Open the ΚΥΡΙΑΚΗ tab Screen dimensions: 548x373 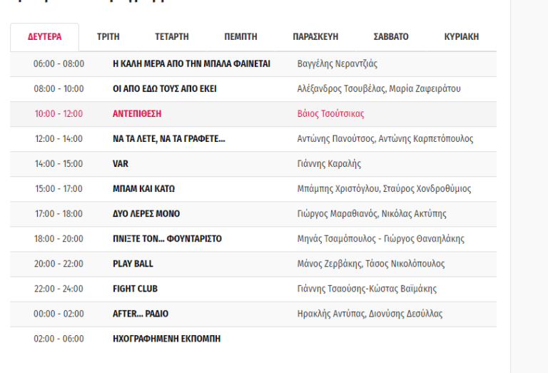(x=461, y=37)
